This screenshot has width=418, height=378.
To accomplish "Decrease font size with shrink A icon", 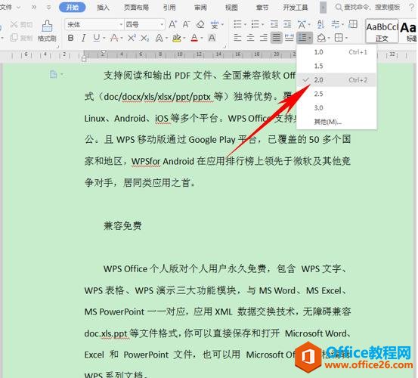I will (186, 24).
